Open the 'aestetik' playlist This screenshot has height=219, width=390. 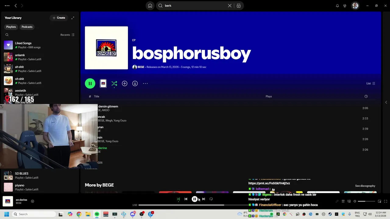tap(40, 92)
